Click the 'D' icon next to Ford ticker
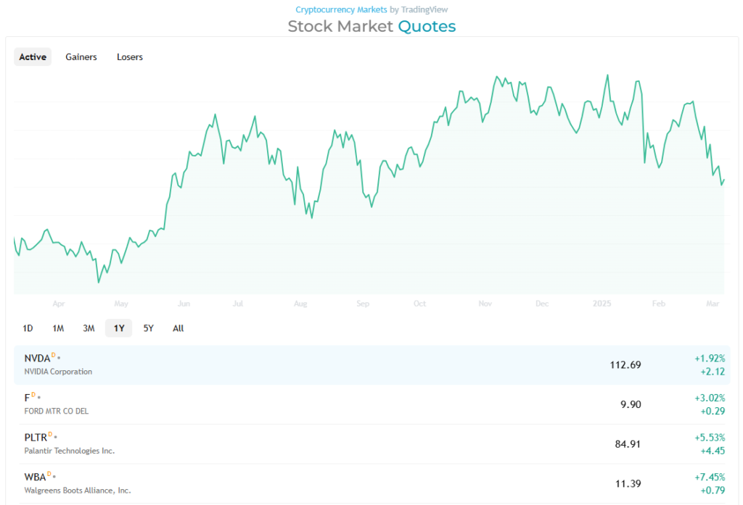Image resolution: width=743 pixels, height=505 pixels. click(33, 395)
